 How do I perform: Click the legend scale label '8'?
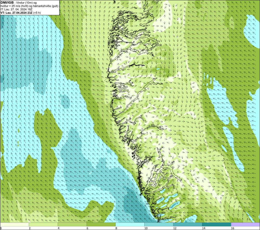tap(116, 228)
